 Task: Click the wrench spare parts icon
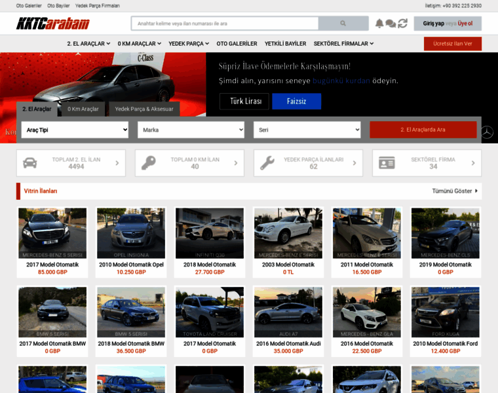pos(267,163)
